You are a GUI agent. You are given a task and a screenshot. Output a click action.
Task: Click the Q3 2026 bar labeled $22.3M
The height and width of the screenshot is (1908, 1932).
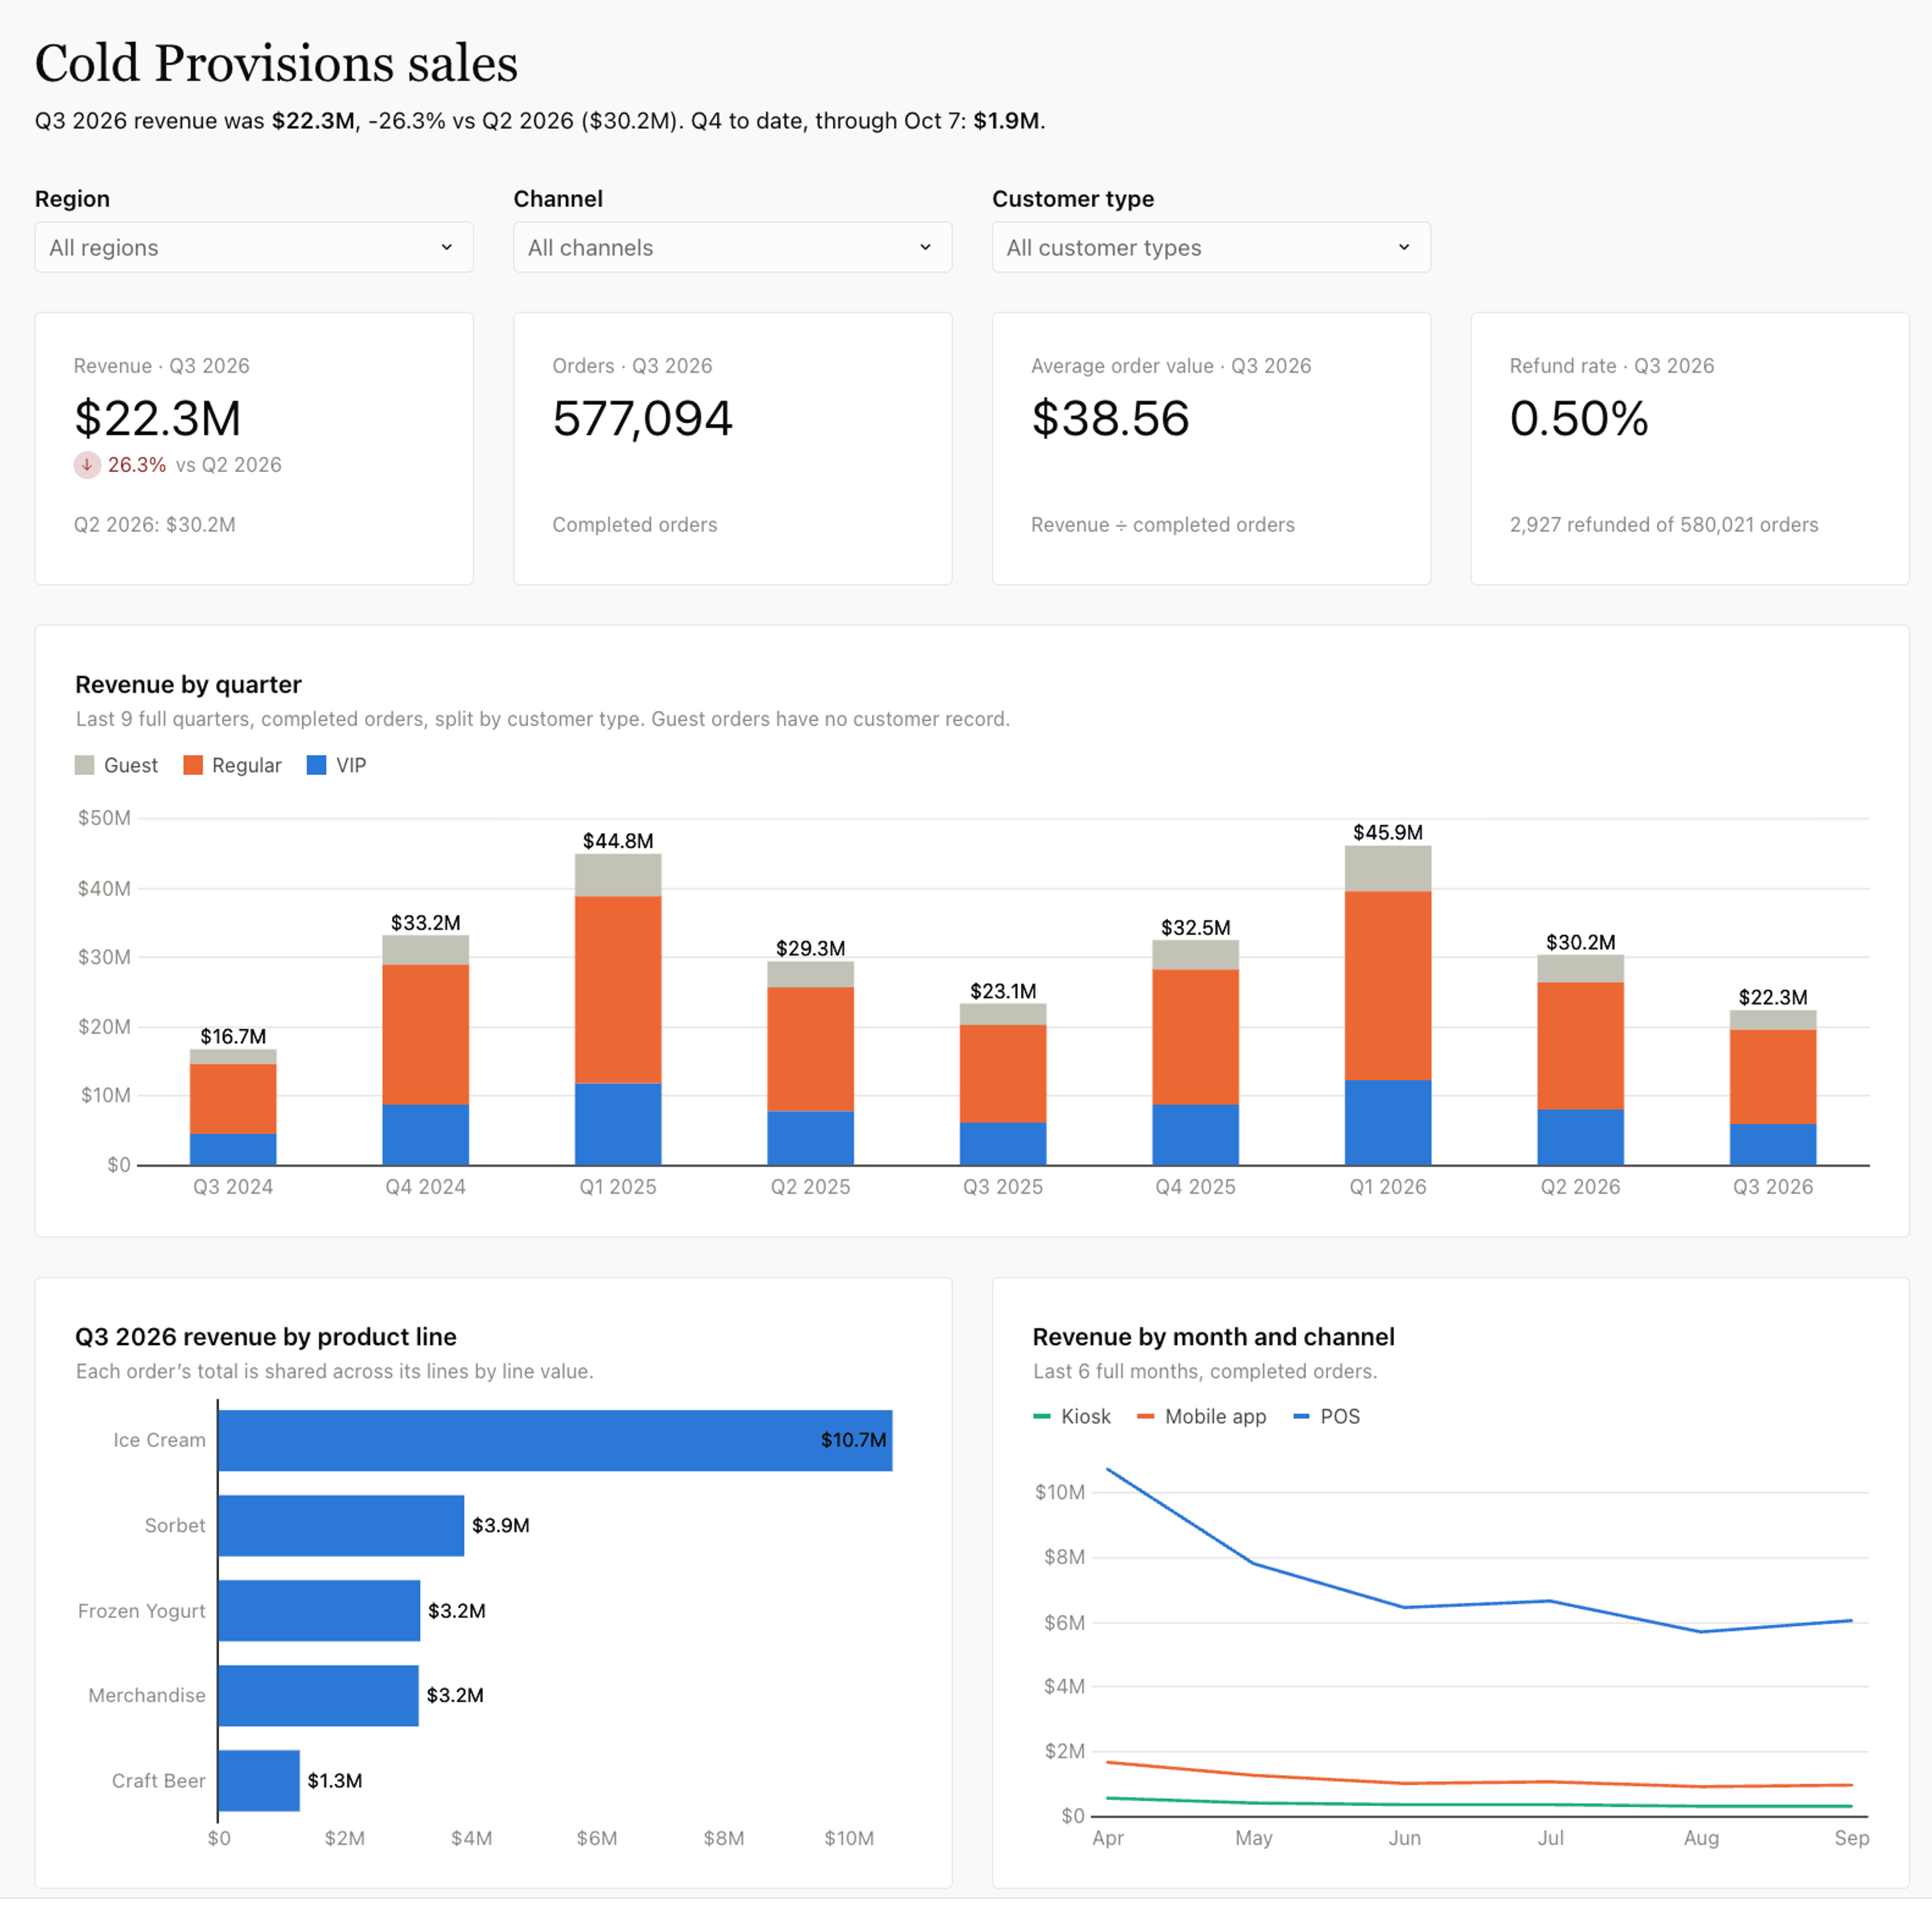point(1773,1088)
